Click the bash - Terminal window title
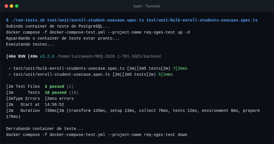The width and height of the screenshot is (274, 144). [x=146, y=6]
